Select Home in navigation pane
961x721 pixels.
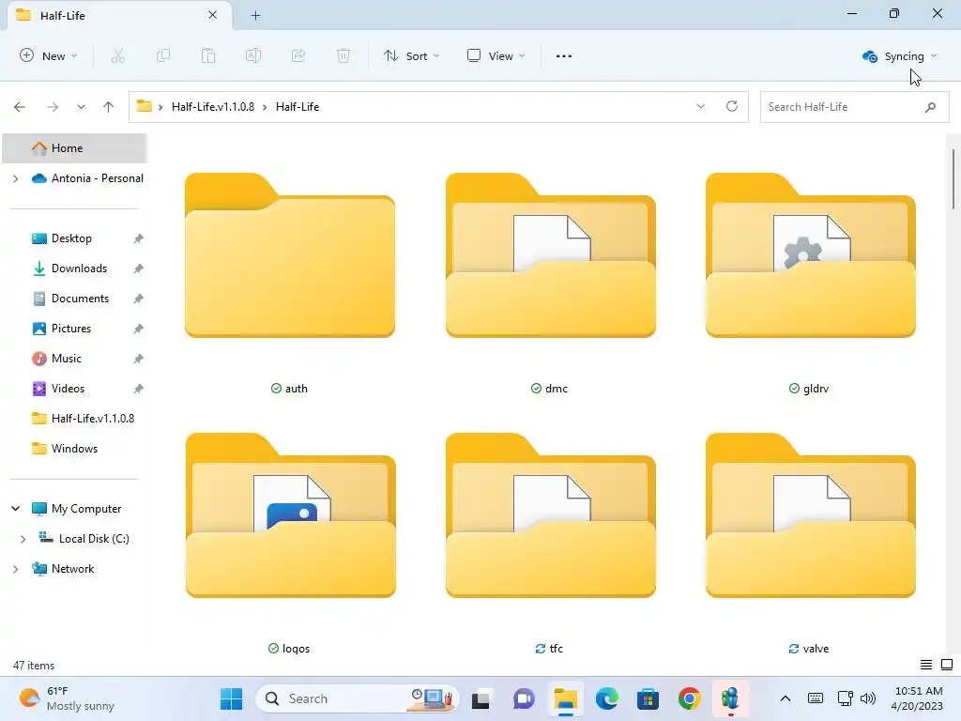tap(74, 148)
